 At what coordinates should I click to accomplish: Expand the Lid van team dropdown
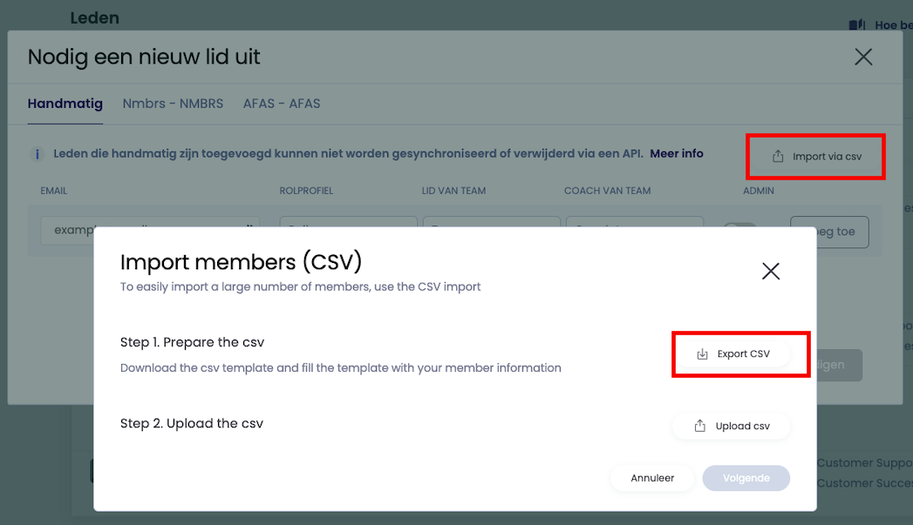tap(491, 224)
